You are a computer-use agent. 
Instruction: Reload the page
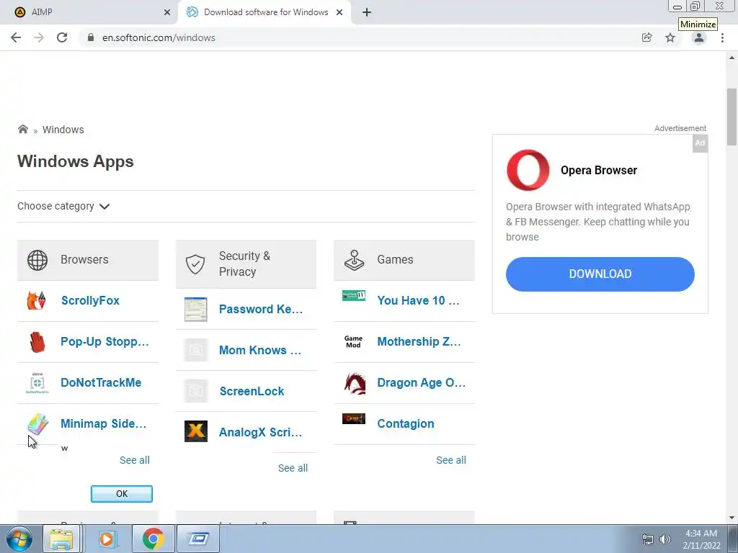coord(62,37)
